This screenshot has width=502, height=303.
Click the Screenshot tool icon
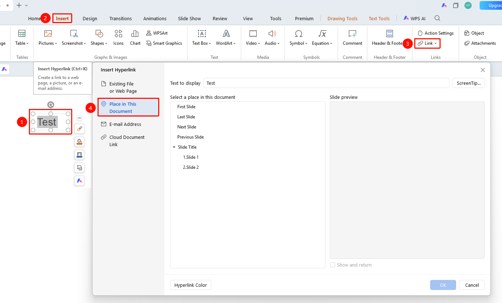tap(74, 34)
